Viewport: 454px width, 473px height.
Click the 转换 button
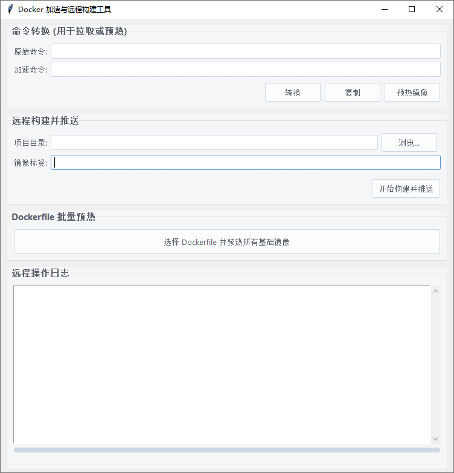(293, 93)
